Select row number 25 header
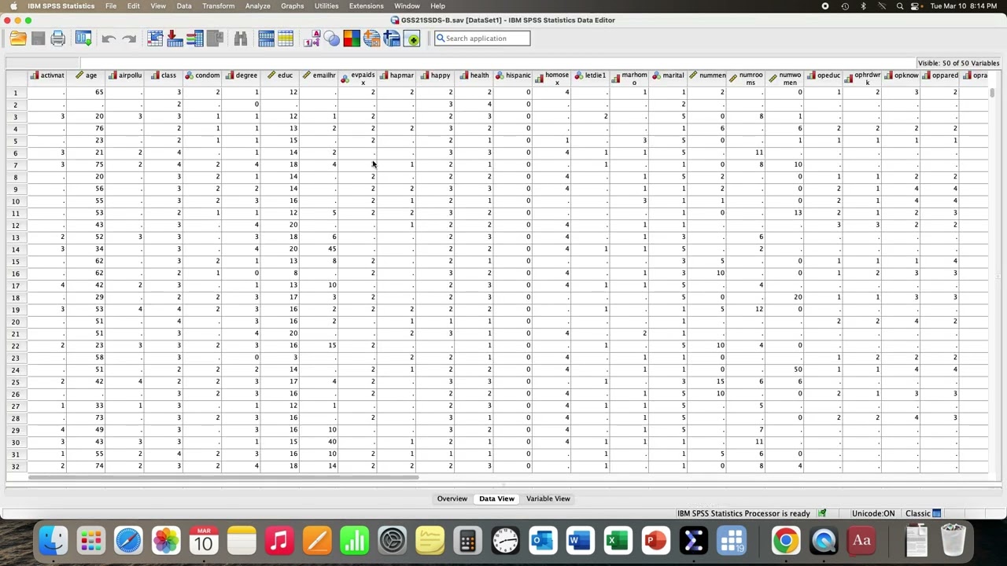 click(x=16, y=382)
